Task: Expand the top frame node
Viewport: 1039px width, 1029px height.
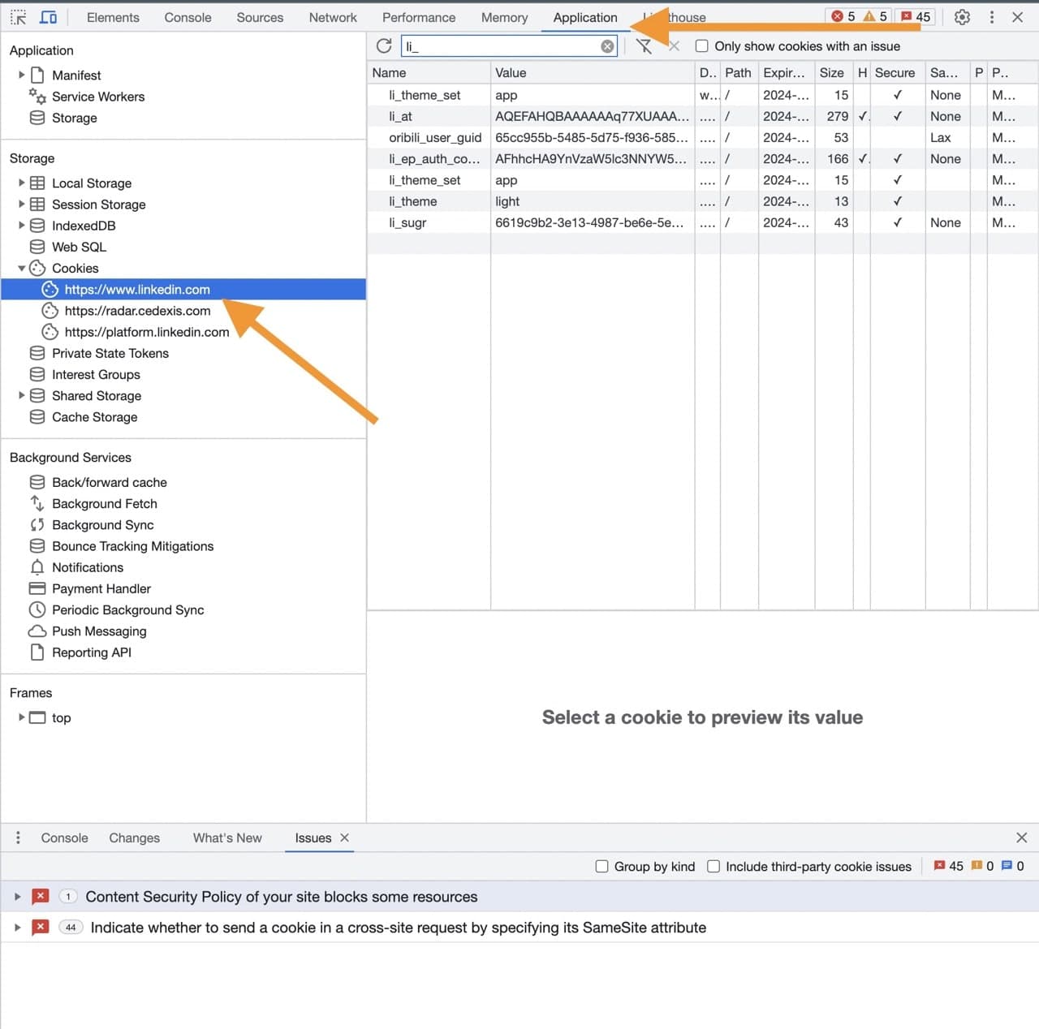Action: [21, 717]
